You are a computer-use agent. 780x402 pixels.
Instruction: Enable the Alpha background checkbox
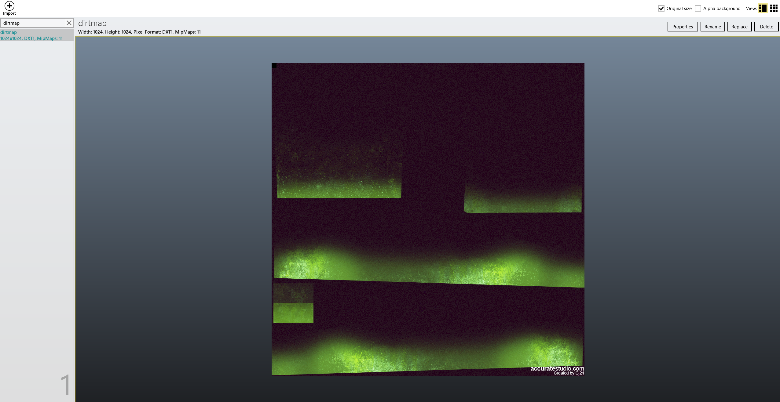tap(698, 9)
